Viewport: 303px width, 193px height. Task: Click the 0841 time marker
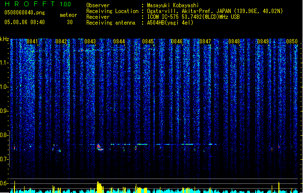[x=32, y=41]
